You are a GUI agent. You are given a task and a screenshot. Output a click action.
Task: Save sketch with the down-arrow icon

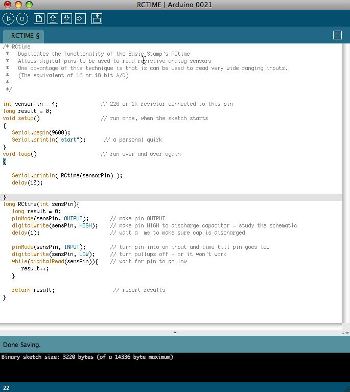click(66, 19)
